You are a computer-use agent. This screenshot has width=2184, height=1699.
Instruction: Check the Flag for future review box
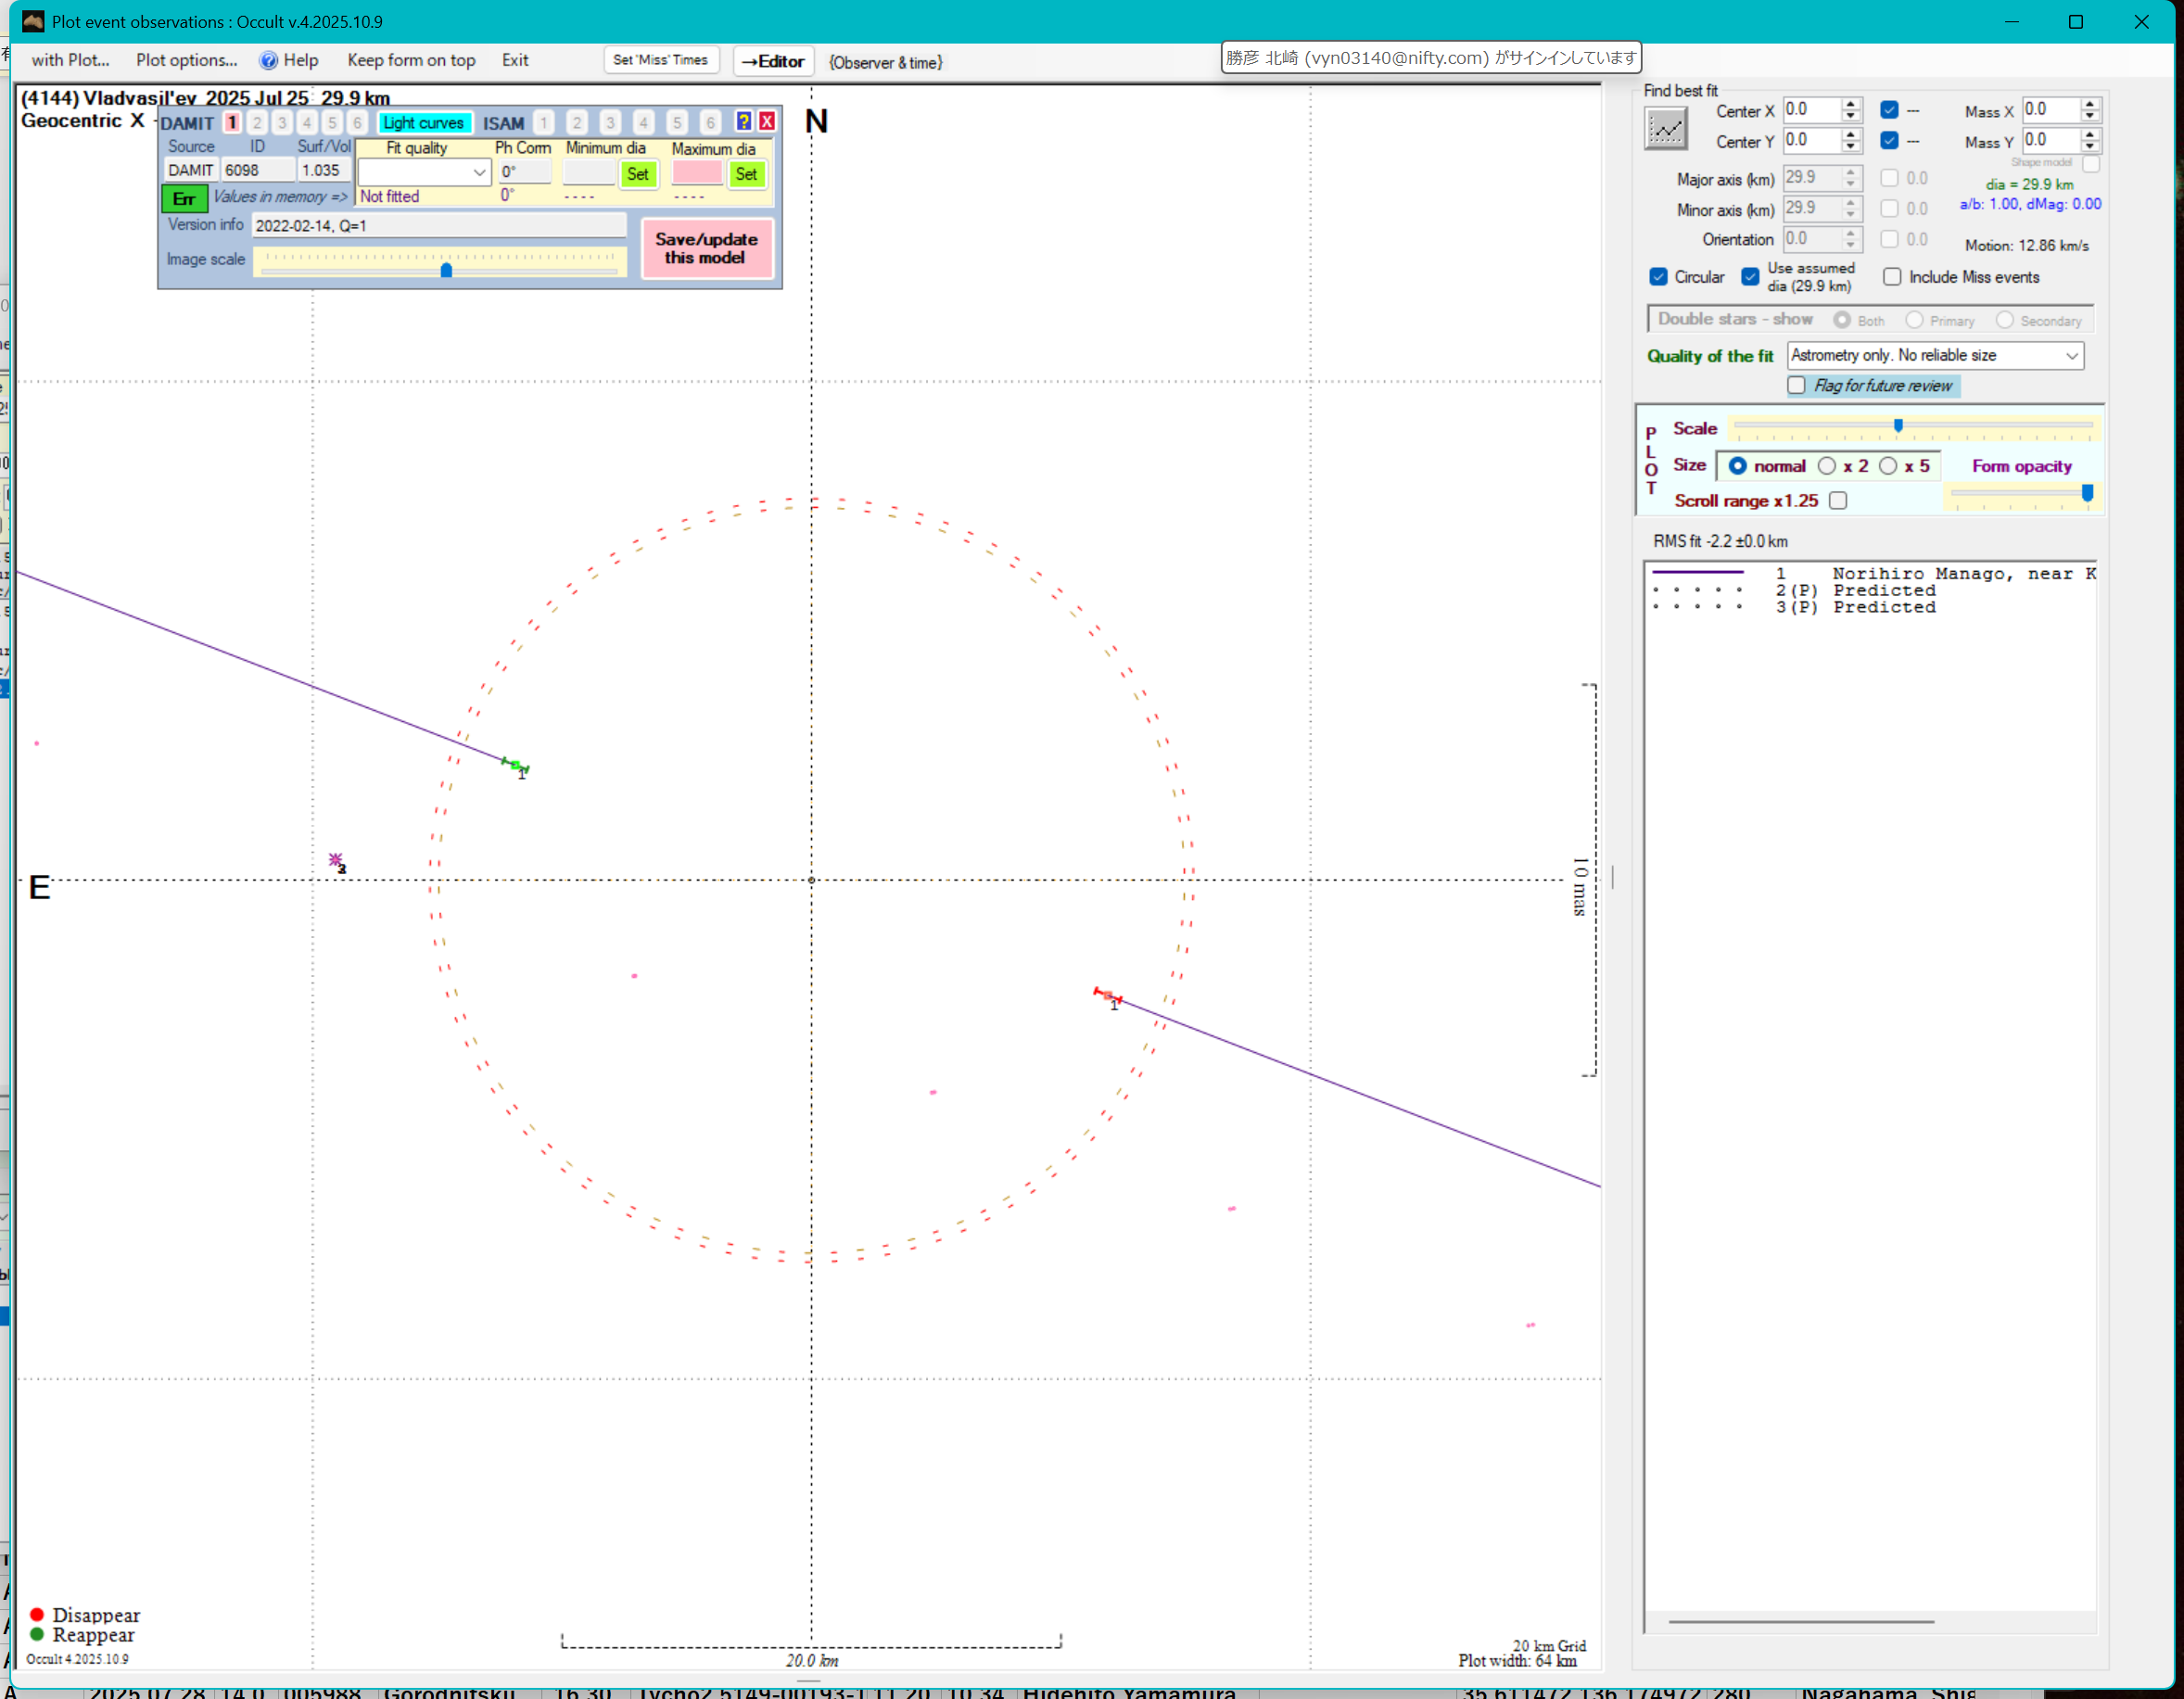[1796, 386]
